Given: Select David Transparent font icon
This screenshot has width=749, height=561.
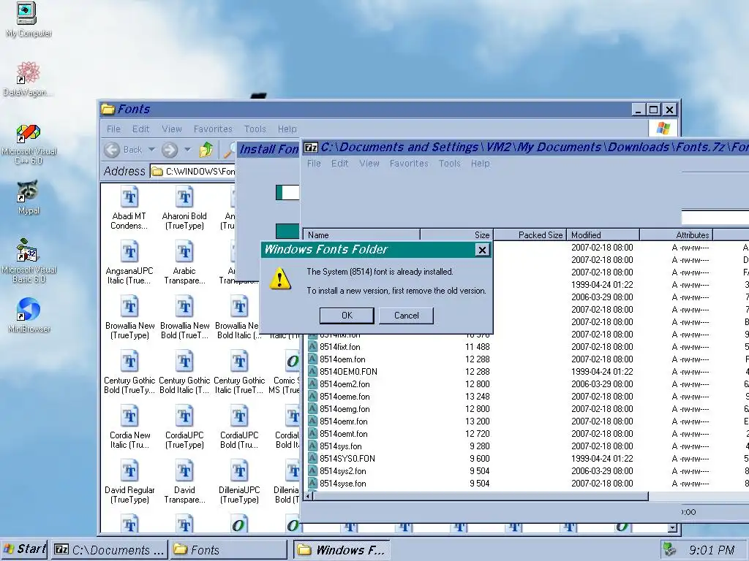Looking at the screenshot, I should (x=184, y=481).
